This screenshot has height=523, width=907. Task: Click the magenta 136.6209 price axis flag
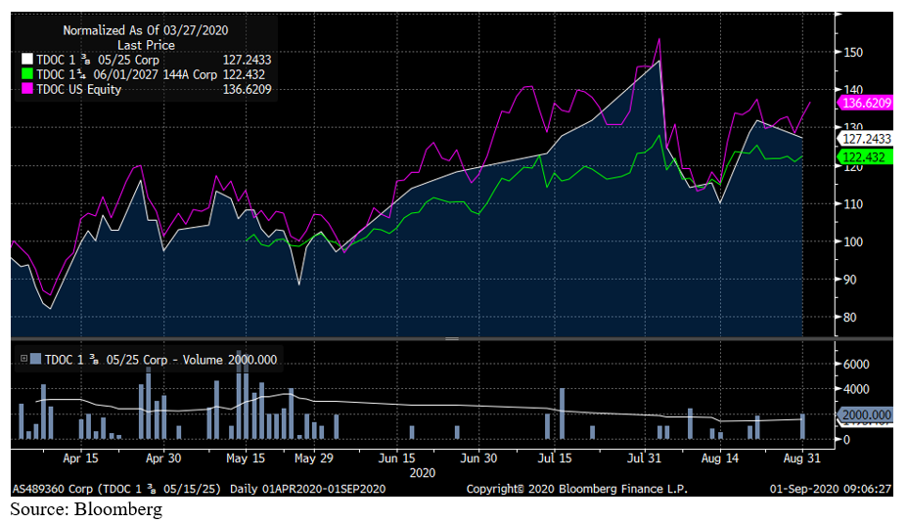865,104
